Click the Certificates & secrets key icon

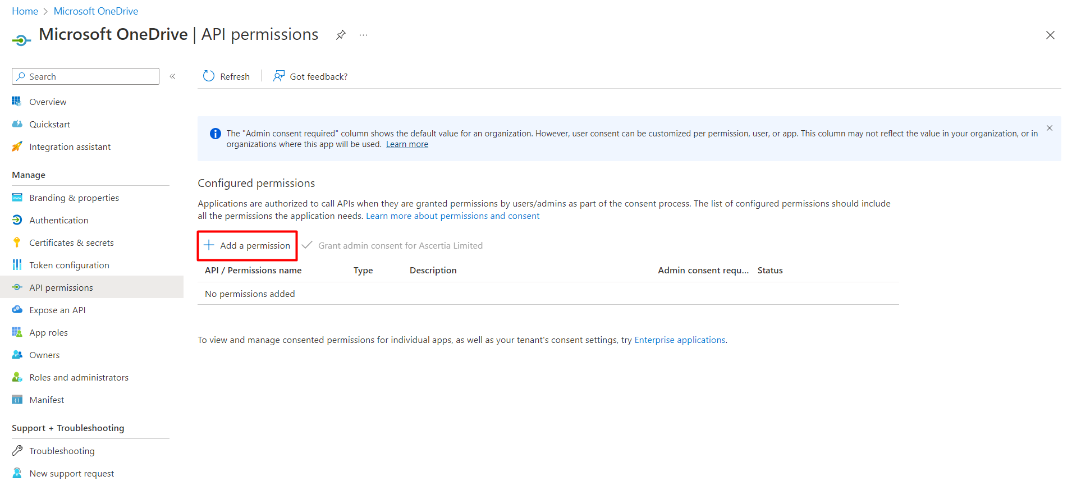17,242
